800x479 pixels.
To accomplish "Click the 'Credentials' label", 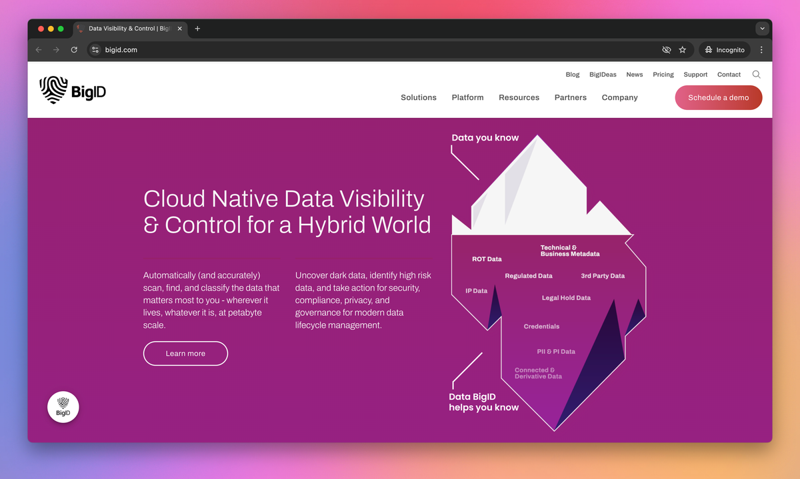I will coord(541,326).
